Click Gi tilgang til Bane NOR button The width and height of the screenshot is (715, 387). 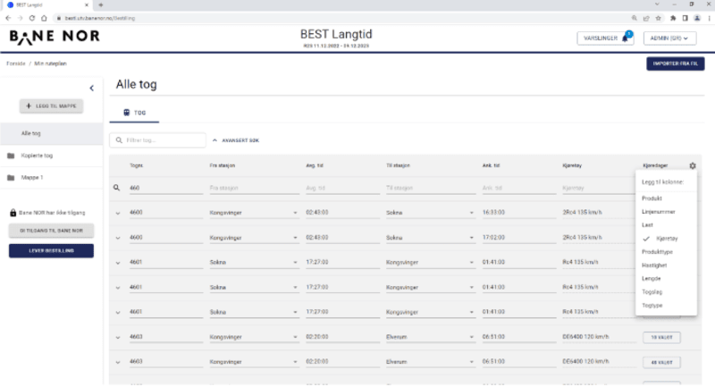pyautogui.click(x=51, y=231)
